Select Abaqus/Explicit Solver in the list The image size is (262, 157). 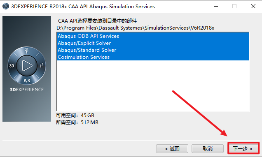pyautogui.click(x=153, y=43)
